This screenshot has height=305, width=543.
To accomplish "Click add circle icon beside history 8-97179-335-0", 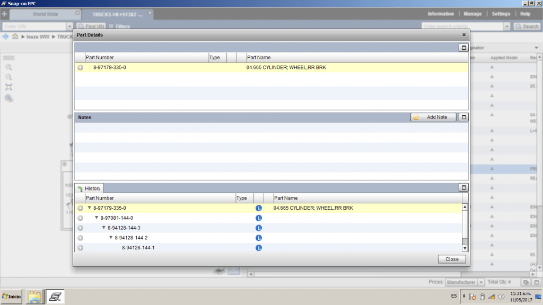I will coord(81,208).
